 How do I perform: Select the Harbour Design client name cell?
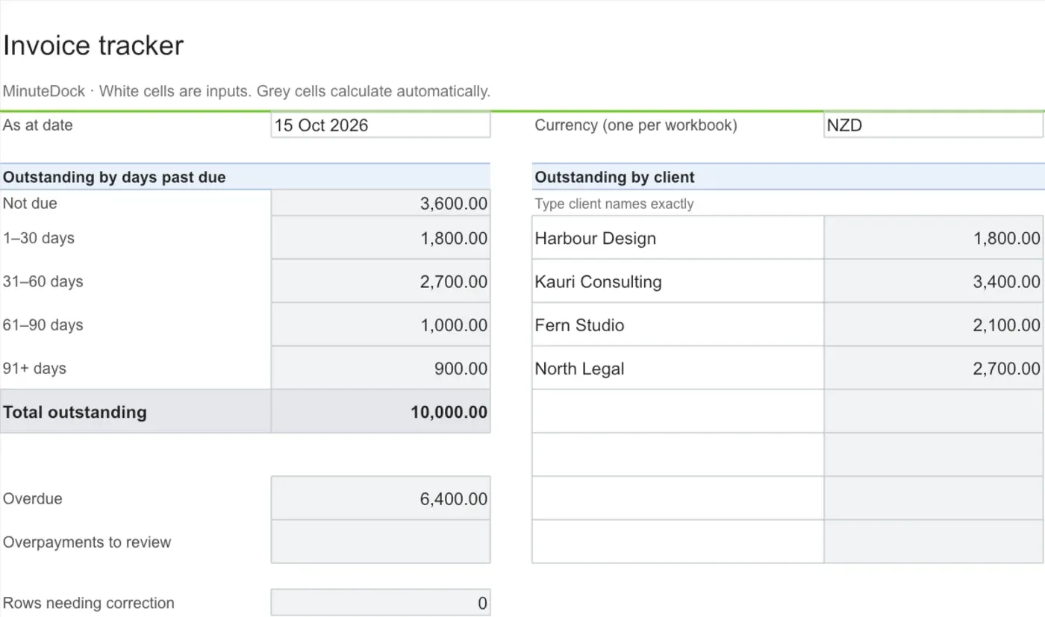click(x=678, y=238)
